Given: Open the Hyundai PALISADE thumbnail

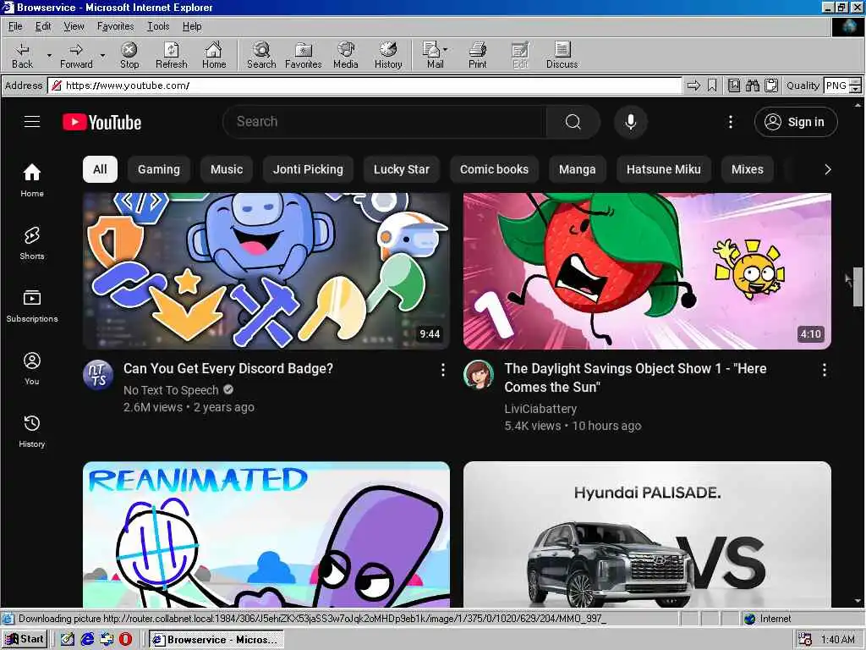Looking at the screenshot, I should [x=647, y=535].
